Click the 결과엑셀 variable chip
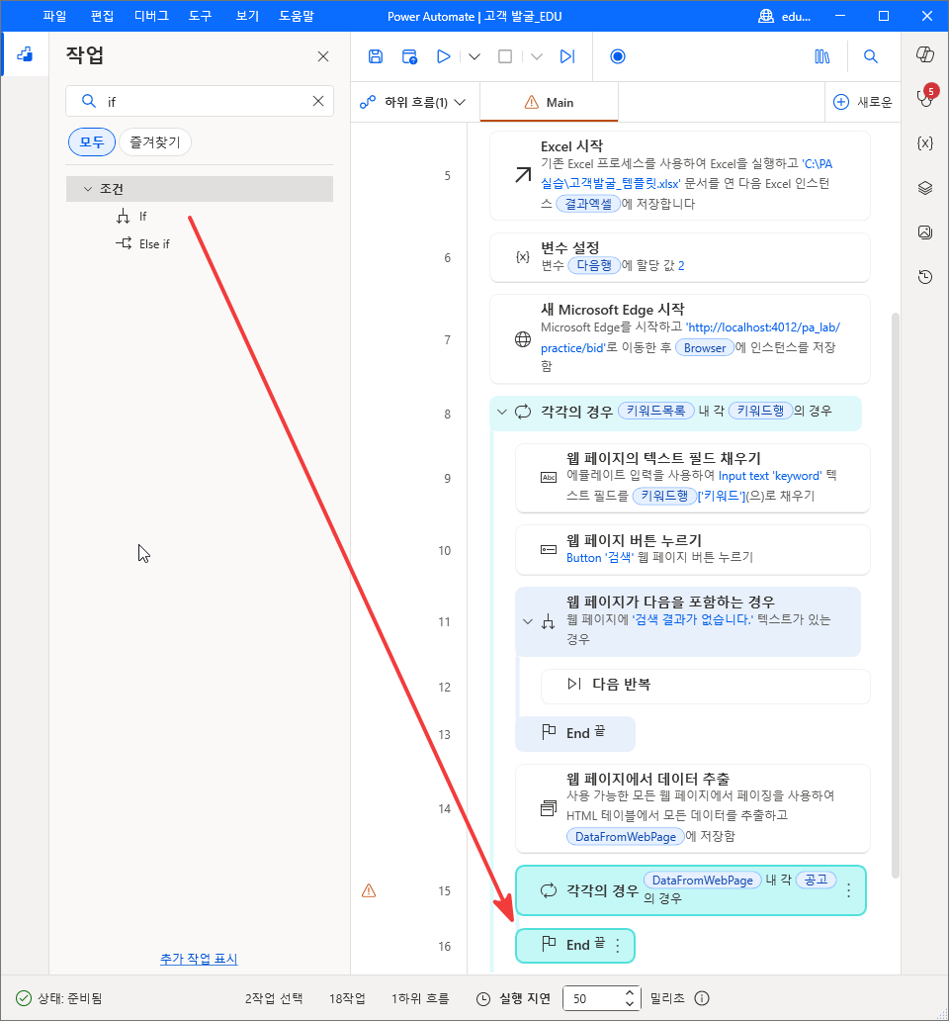The image size is (949, 1021). tap(588, 204)
